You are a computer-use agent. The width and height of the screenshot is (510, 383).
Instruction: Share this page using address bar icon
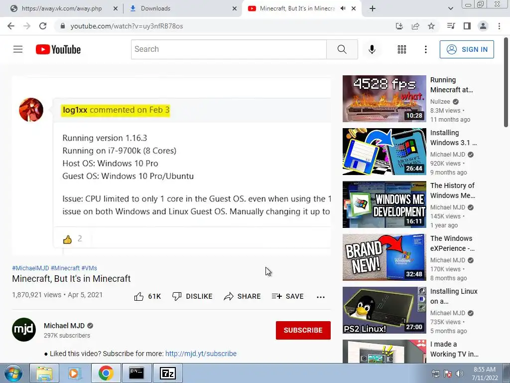point(415,26)
